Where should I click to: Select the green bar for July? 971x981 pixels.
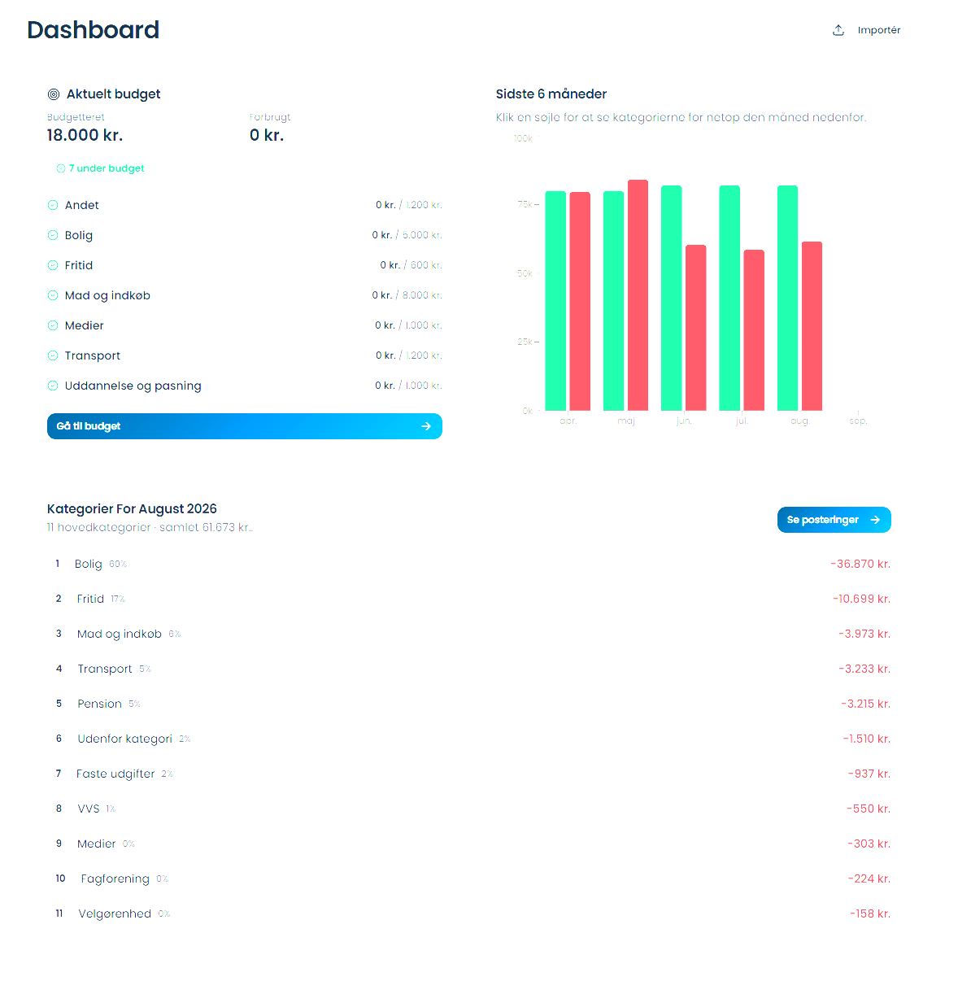pos(729,298)
